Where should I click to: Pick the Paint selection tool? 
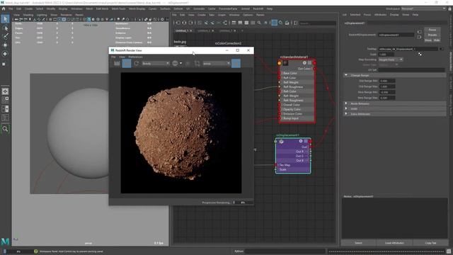pyautogui.click(x=5, y=36)
